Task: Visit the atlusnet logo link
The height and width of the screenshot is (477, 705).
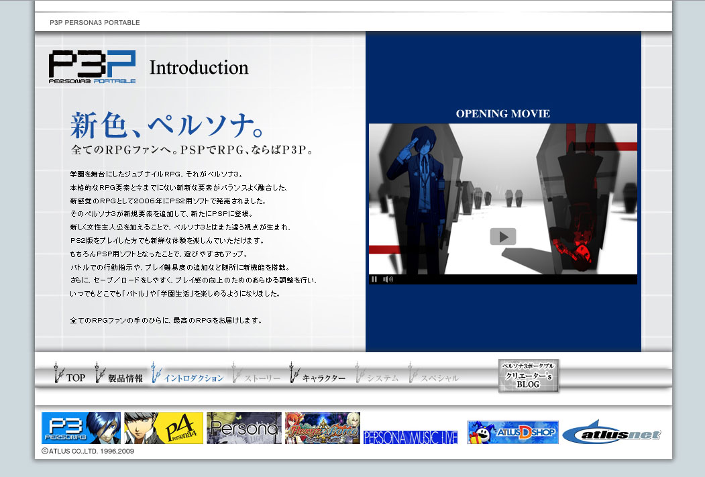Action: [612, 433]
